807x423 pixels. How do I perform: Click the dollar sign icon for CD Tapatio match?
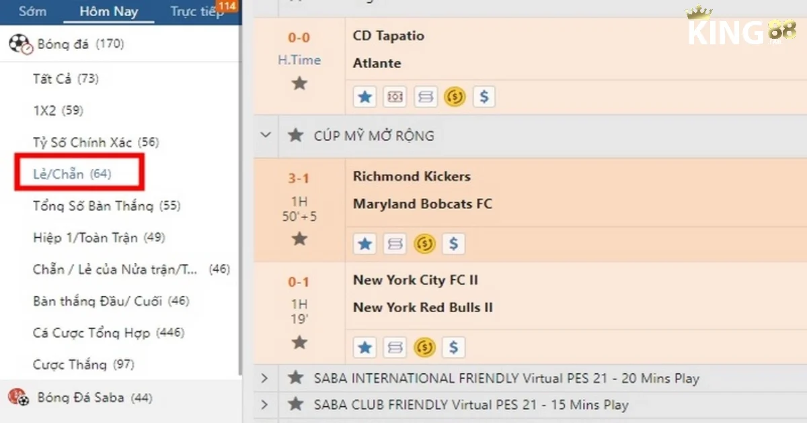pos(484,97)
